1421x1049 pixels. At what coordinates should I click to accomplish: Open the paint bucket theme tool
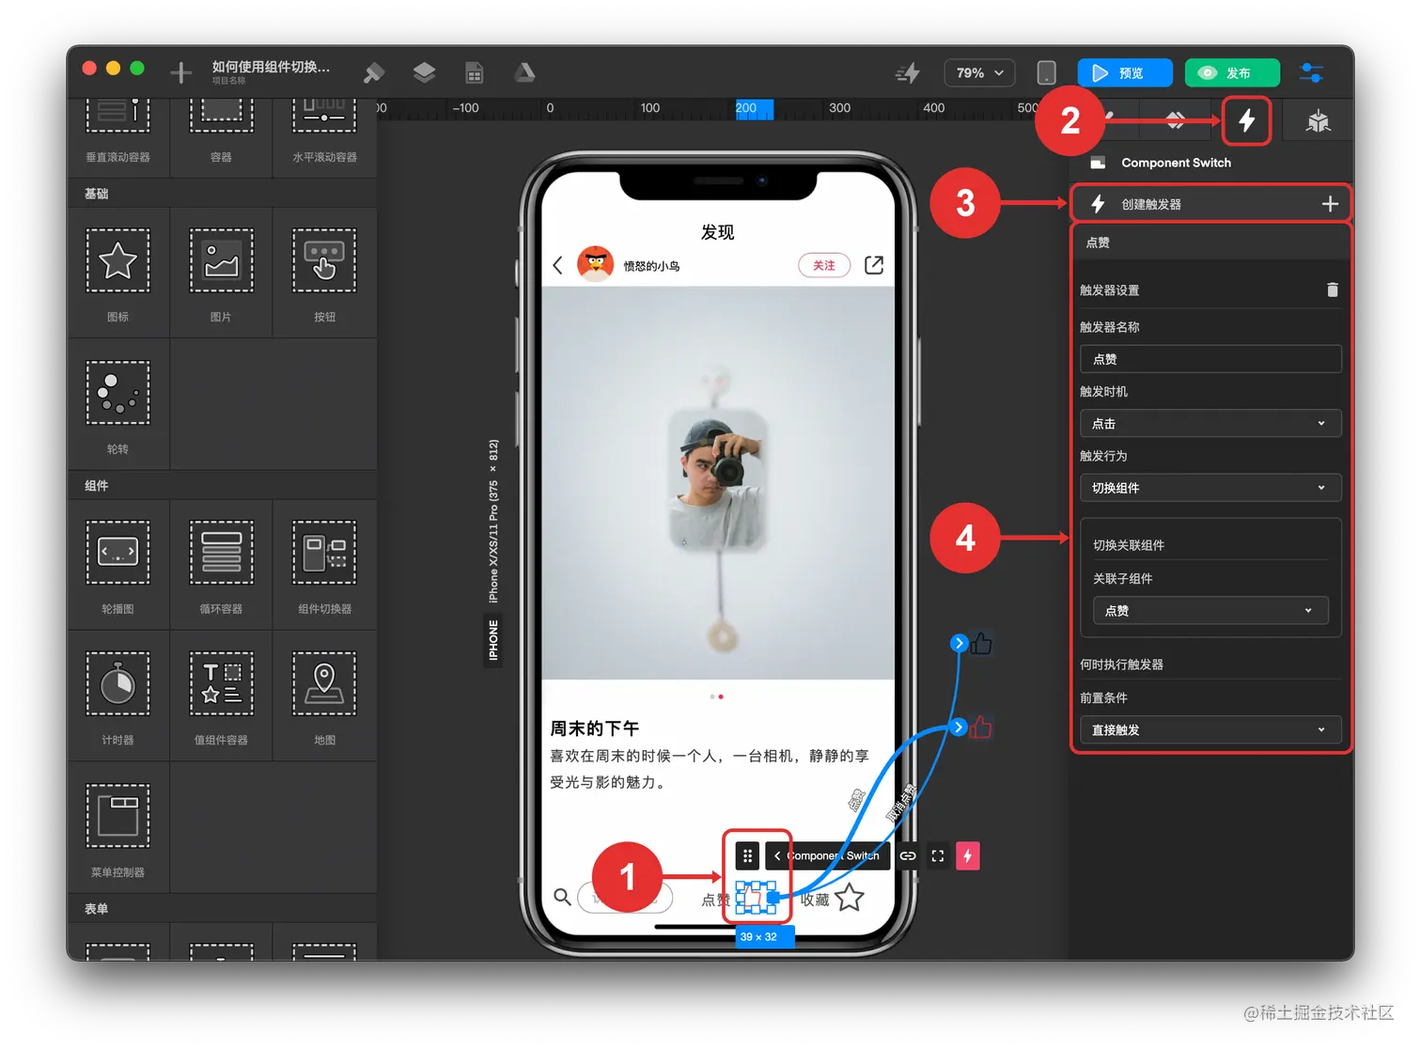[373, 72]
